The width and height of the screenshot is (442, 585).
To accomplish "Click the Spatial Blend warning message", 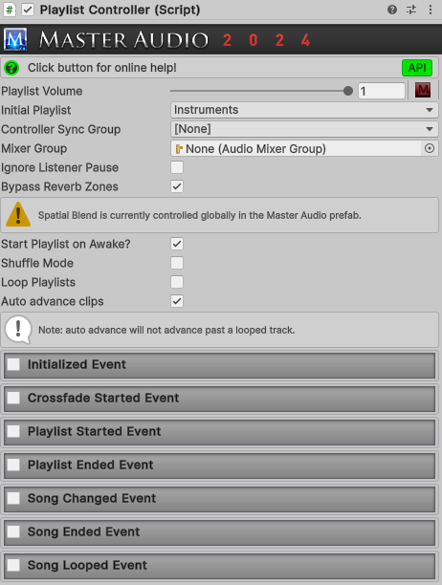I will pyautogui.click(x=200, y=215).
